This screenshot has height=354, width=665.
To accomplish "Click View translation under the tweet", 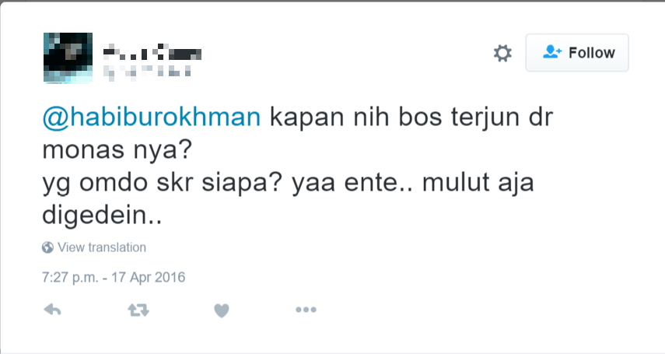I will (x=102, y=247).
